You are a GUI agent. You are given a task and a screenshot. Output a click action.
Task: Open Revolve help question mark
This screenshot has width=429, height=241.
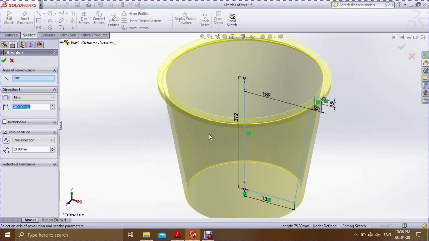click(54, 52)
